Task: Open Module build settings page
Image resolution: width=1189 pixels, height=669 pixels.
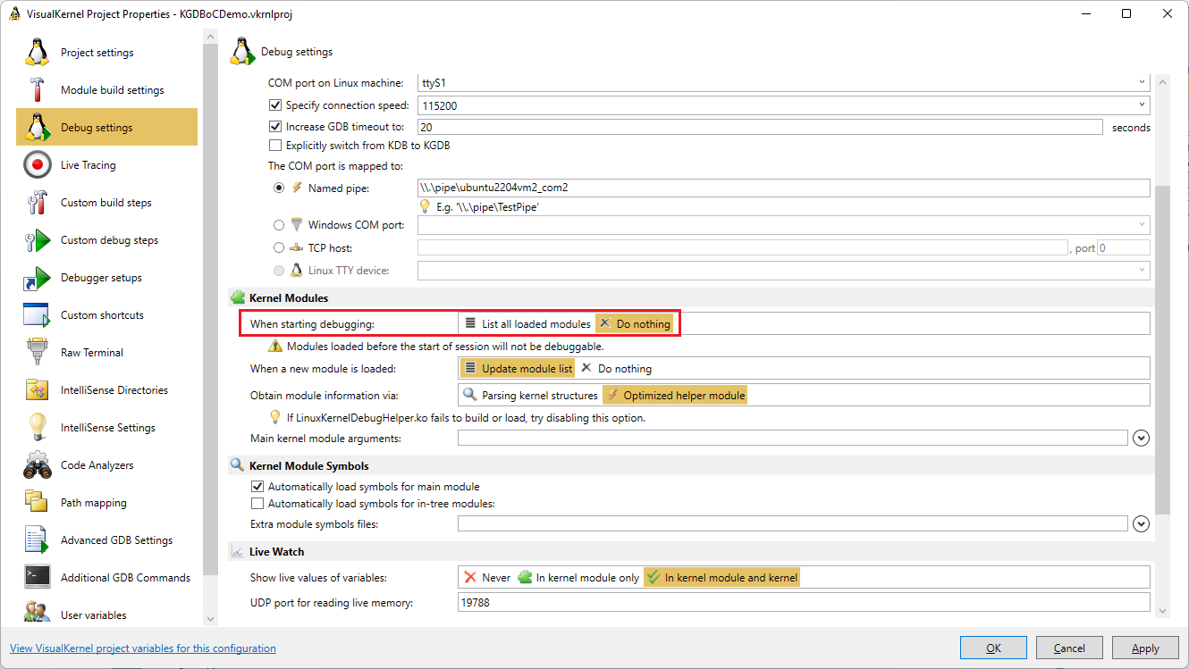Action: coord(107,90)
